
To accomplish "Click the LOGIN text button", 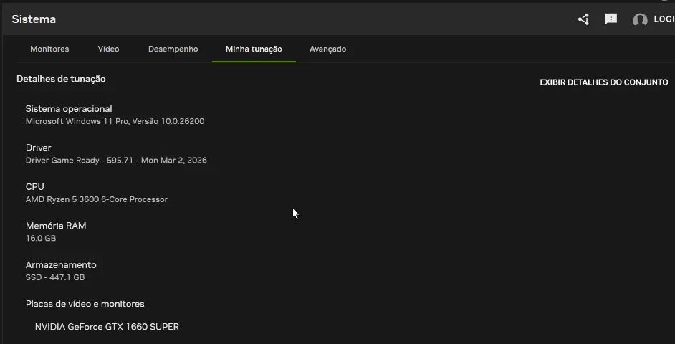I will click(664, 19).
